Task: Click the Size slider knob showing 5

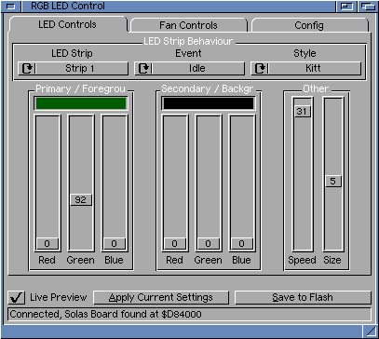Action: [x=333, y=182]
